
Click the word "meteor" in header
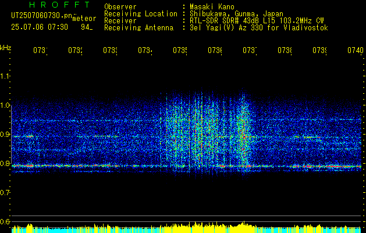point(84,19)
